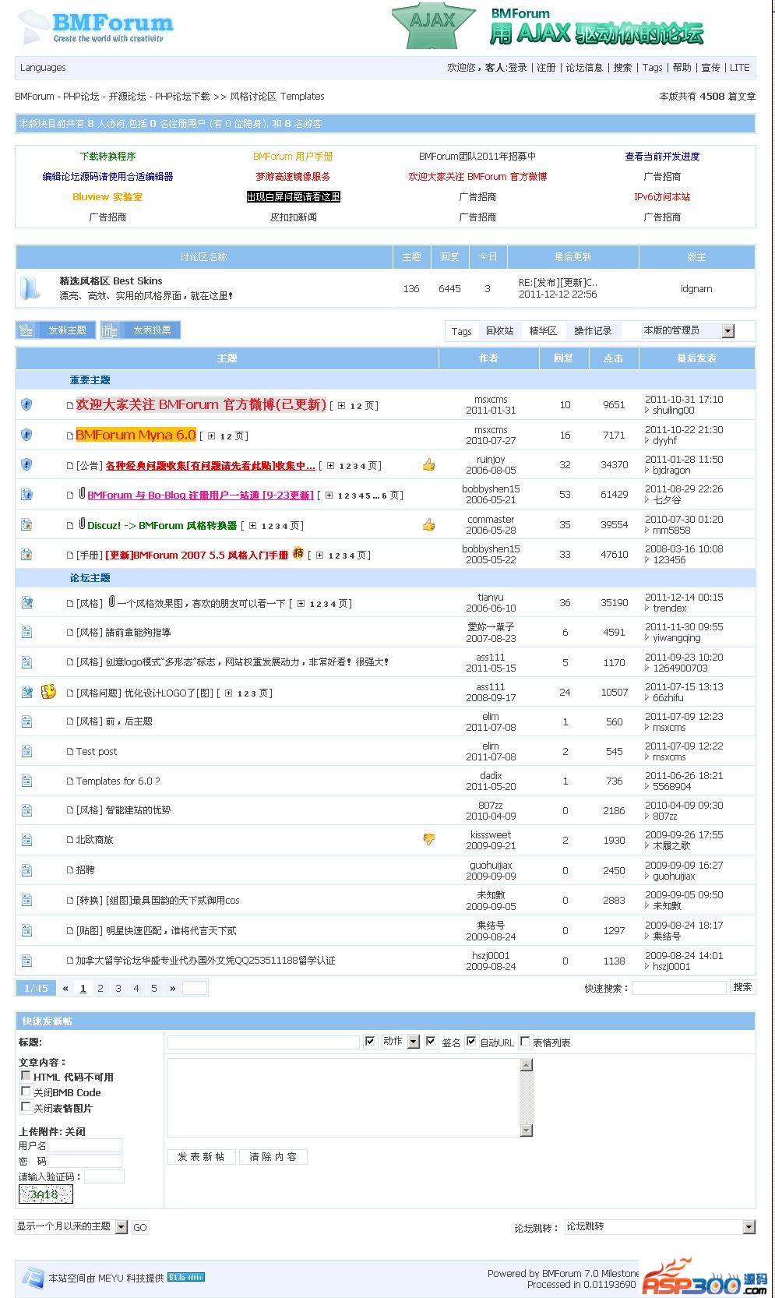Expand page list on 欢迎大家关注 BMForum 官方微博 row

click(x=341, y=406)
